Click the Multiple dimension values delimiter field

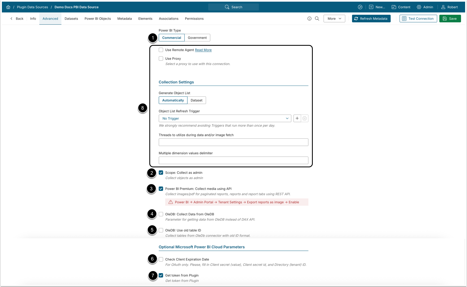(233, 160)
